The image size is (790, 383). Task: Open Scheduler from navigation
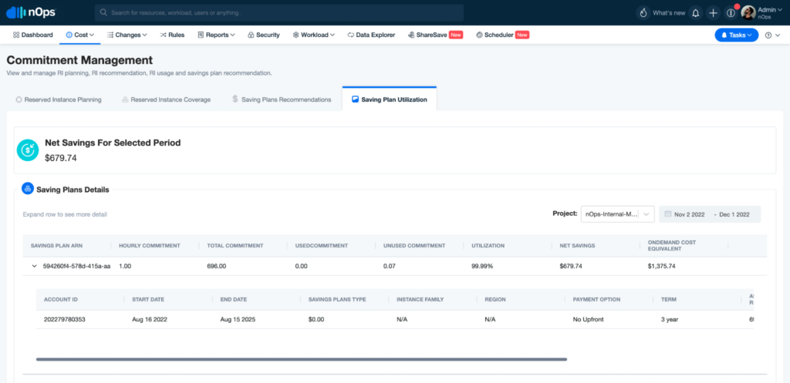point(502,35)
